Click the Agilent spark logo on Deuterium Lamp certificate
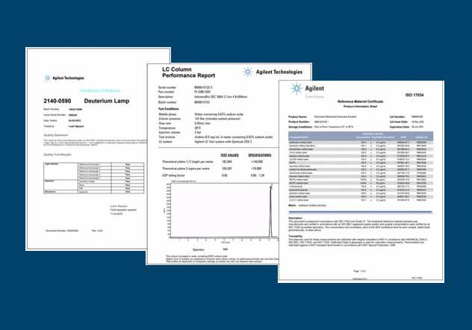 coord(48,78)
